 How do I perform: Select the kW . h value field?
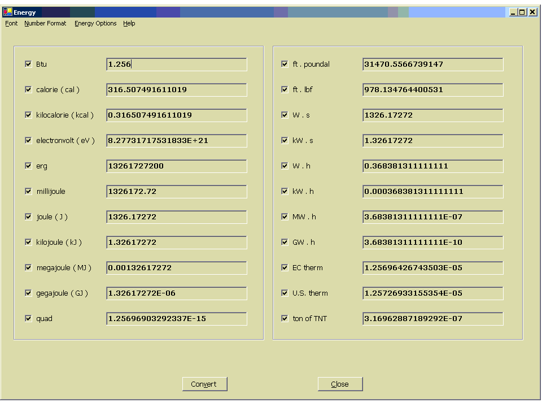click(432, 192)
